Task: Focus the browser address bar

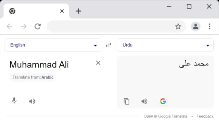Action: pyautogui.click(x=110, y=27)
